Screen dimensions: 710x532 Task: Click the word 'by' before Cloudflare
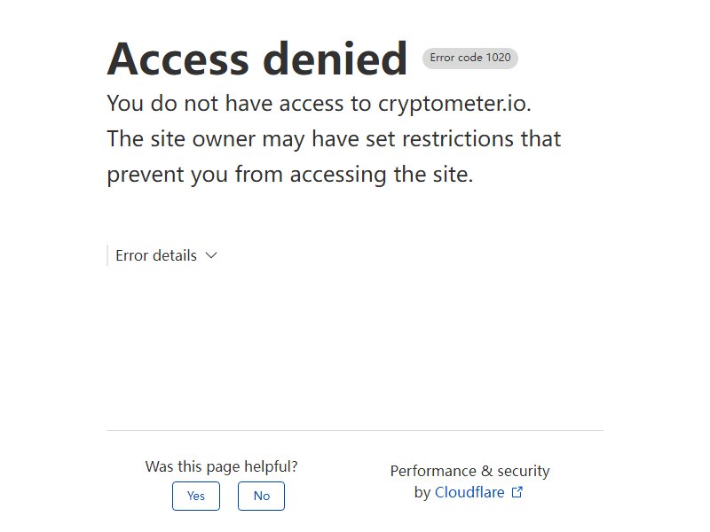(422, 493)
